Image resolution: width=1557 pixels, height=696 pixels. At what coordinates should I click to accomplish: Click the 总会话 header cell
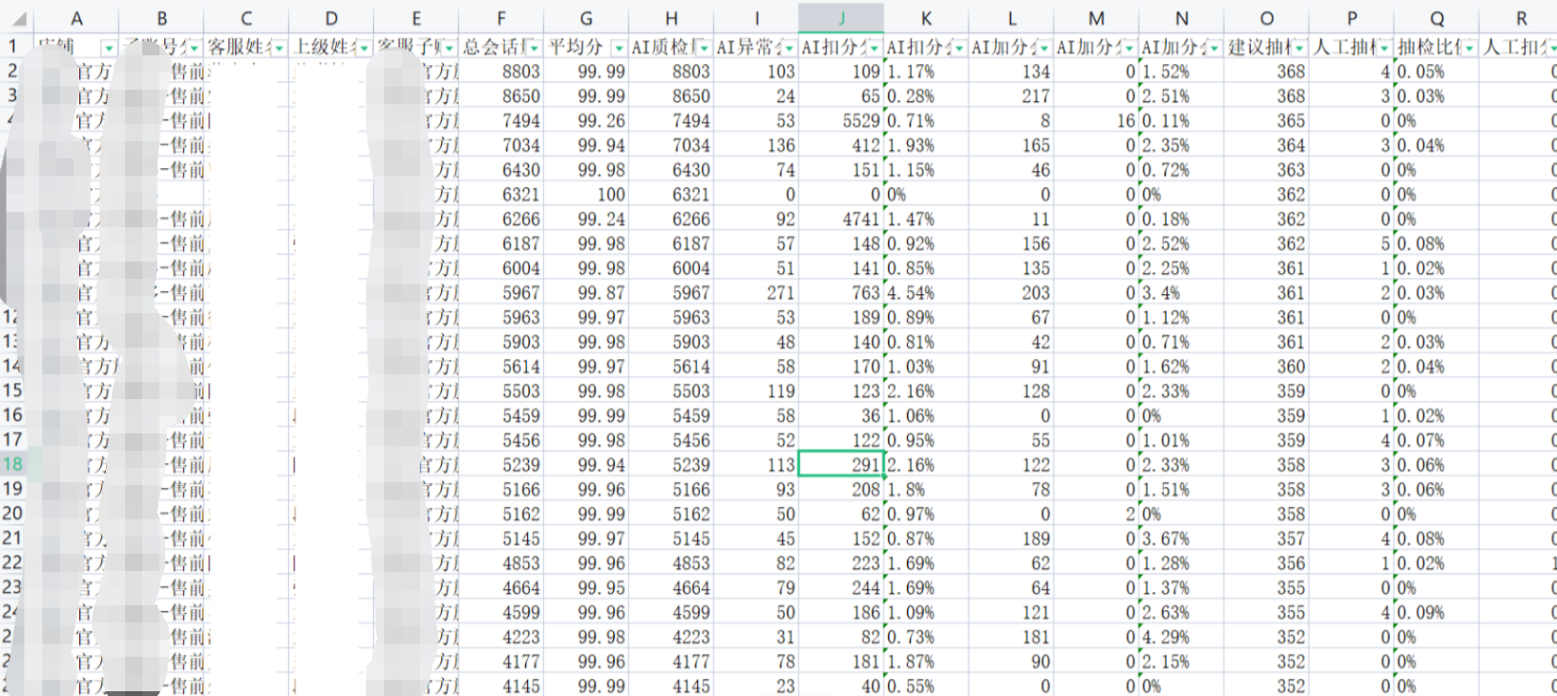(501, 46)
